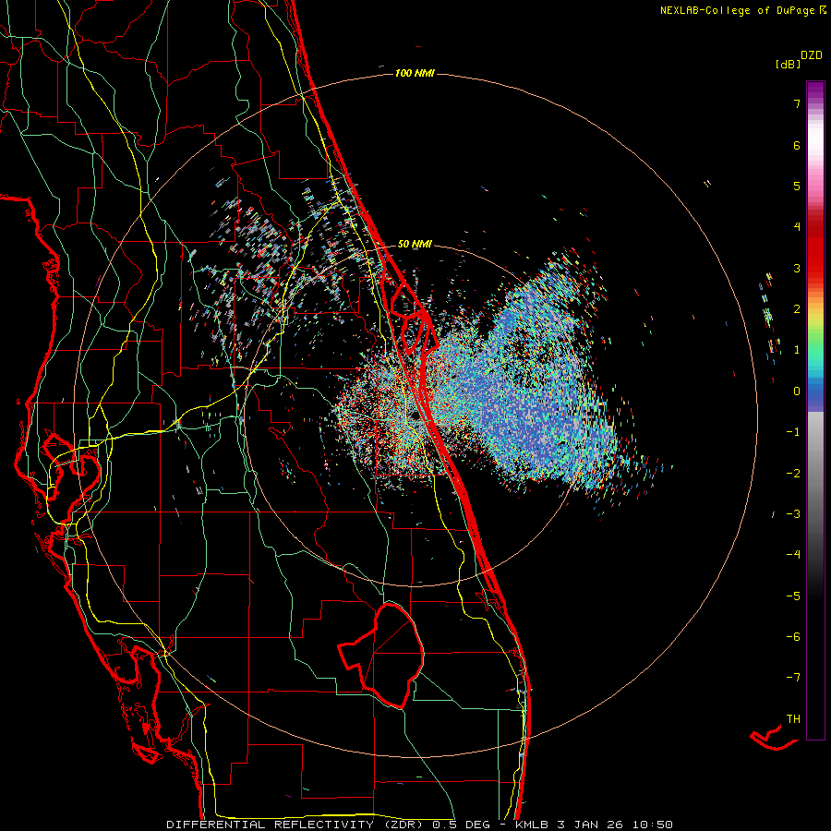Select the 1 value on the dB scale

[x=797, y=350]
